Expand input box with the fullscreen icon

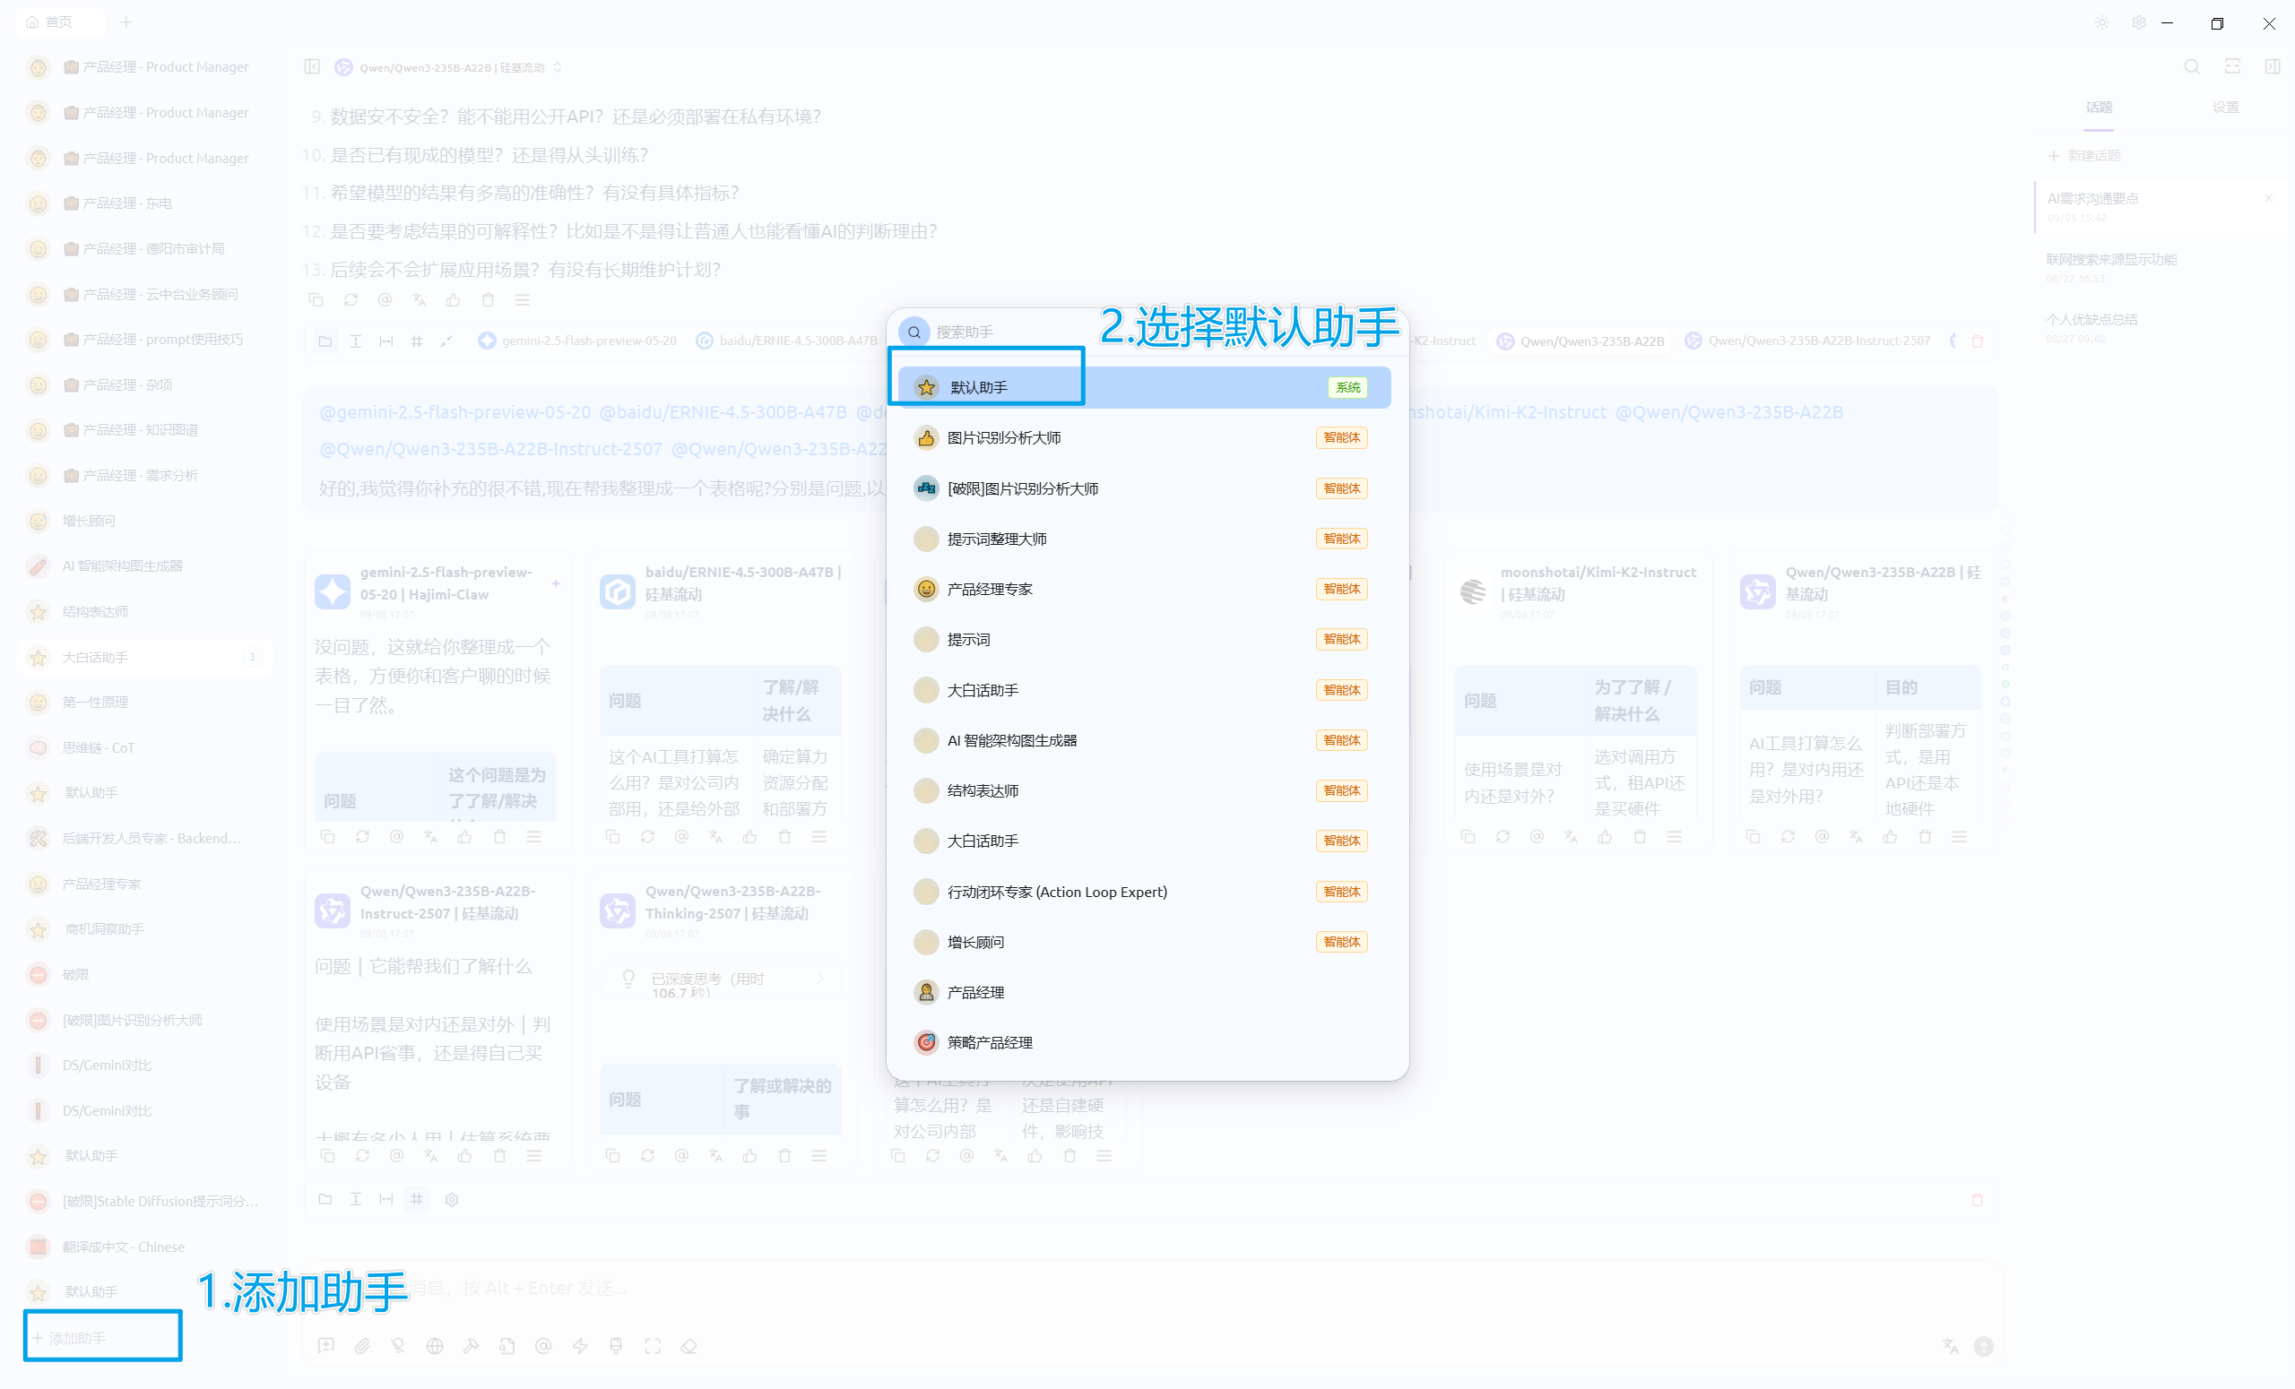(x=652, y=1346)
